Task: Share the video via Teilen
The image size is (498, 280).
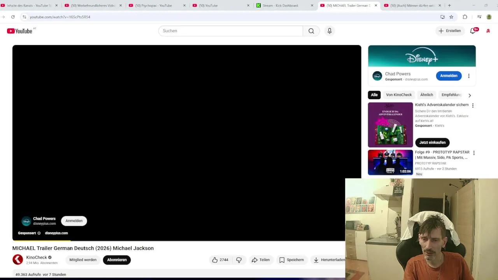Action: 261,260
